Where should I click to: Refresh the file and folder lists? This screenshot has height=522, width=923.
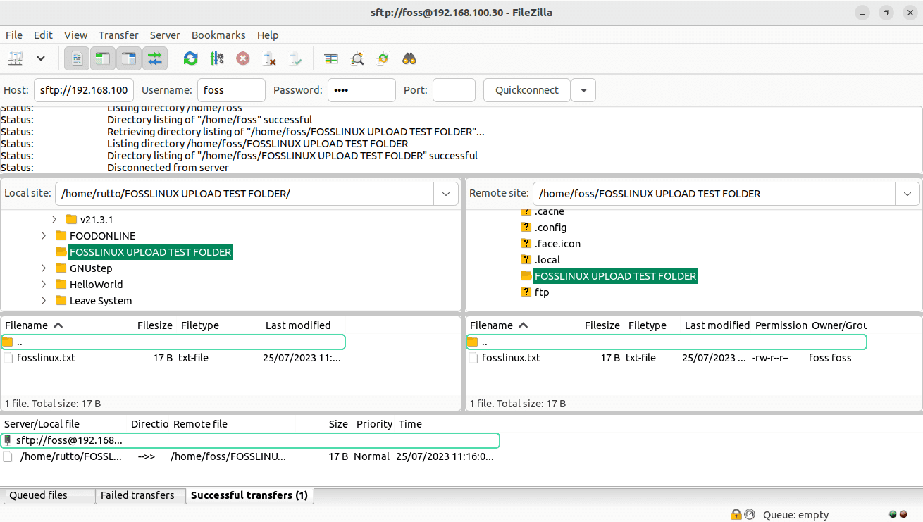(x=190, y=58)
